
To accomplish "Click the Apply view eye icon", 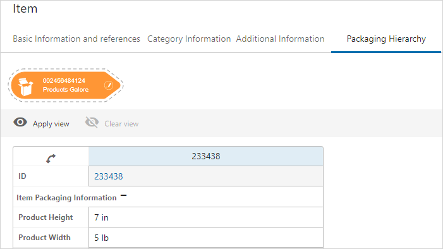I will point(20,123).
